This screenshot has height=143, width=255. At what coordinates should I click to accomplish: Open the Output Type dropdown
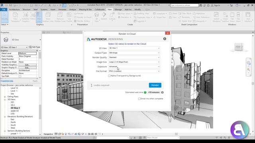point(134,53)
